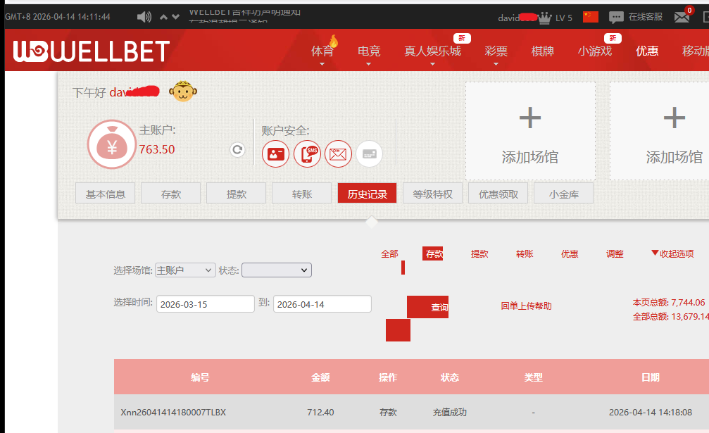This screenshot has height=433, width=709.
Task: Open the inbox envelope icon with 0 badge
Action: pos(680,15)
